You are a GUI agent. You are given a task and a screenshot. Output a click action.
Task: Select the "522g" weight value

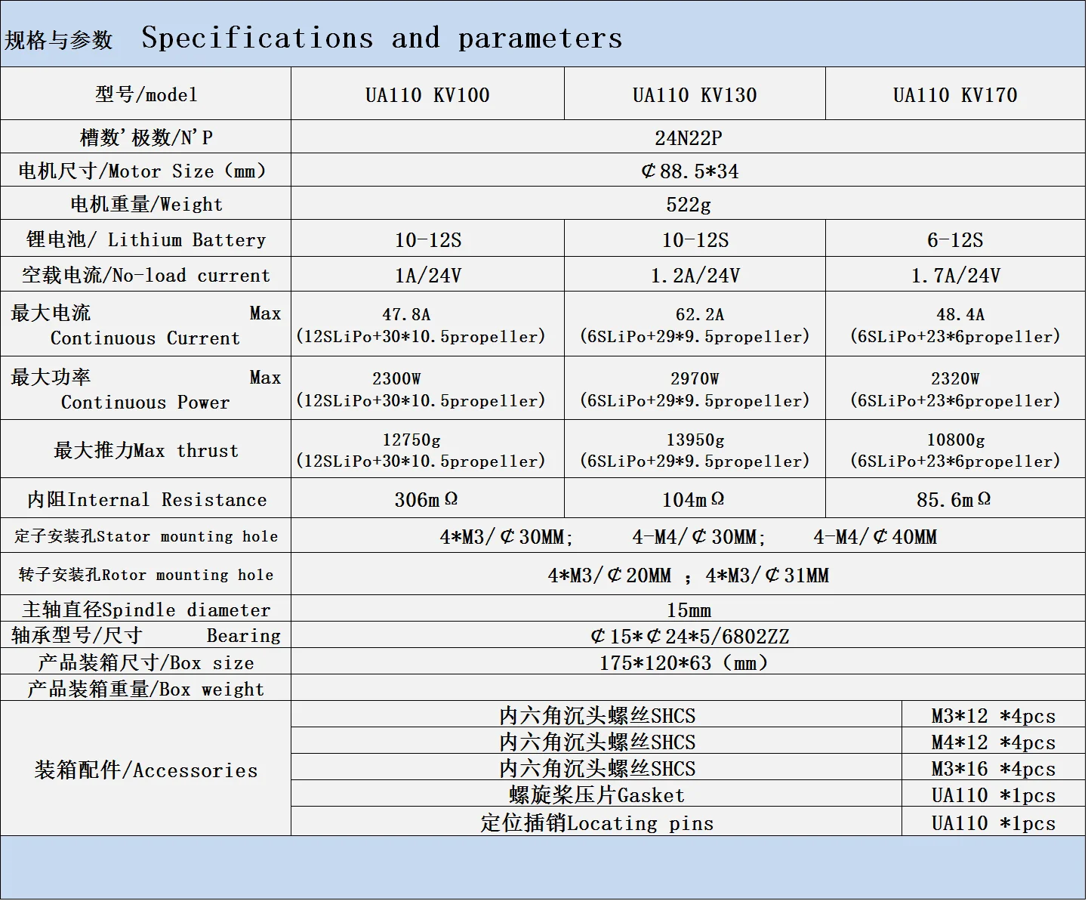click(x=689, y=205)
